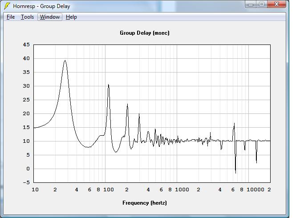304x218 pixels.
Task: Click the 25 value on vertical axis
Action: click(26, 100)
